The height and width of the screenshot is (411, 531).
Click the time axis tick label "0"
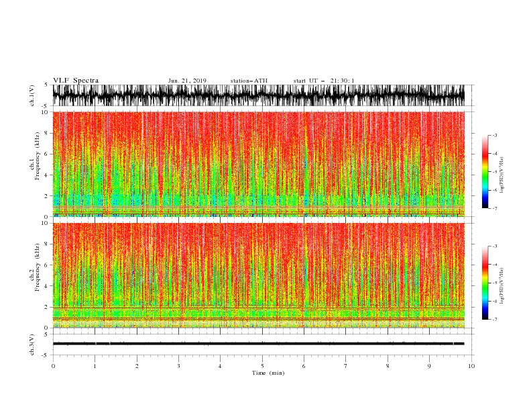(53, 366)
